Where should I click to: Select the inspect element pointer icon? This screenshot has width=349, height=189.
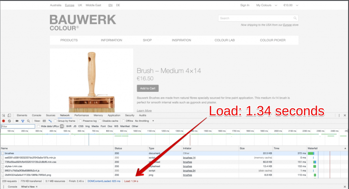pyautogui.click(x=3, y=116)
